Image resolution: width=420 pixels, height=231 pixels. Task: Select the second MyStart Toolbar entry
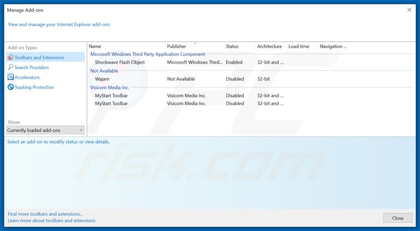pos(111,104)
